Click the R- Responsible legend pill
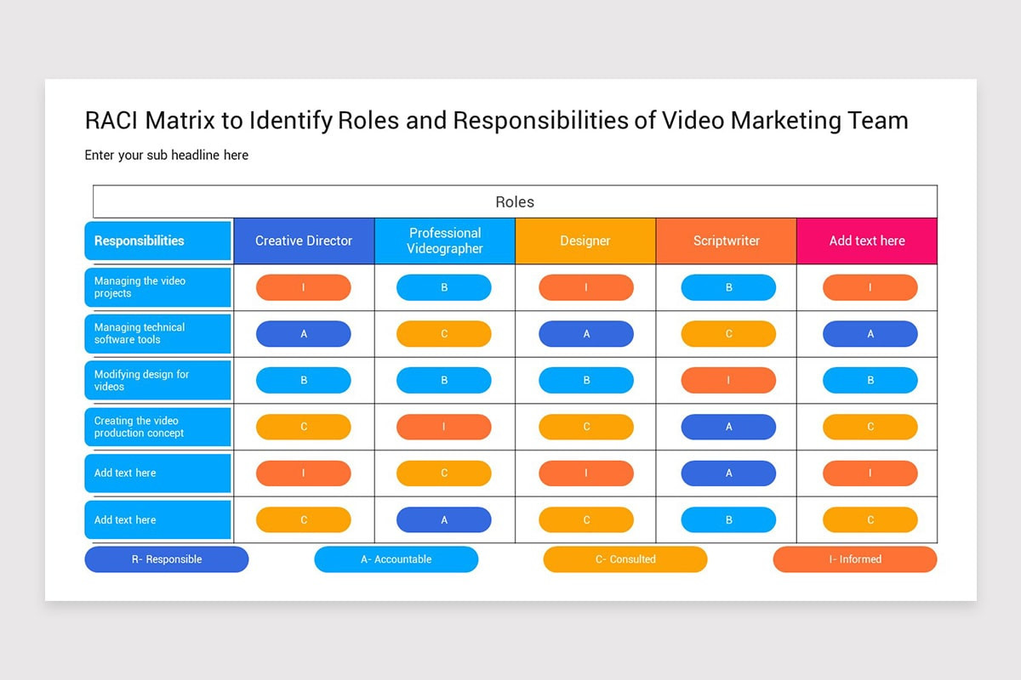 pos(166,559)
